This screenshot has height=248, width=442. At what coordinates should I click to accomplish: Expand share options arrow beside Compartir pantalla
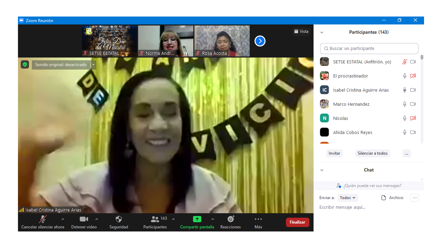(213, 219)
